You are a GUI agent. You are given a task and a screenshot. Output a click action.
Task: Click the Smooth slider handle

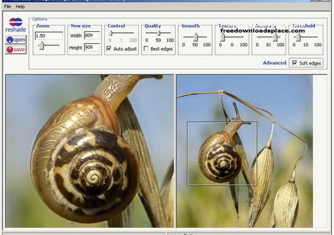tap(196, 37)
